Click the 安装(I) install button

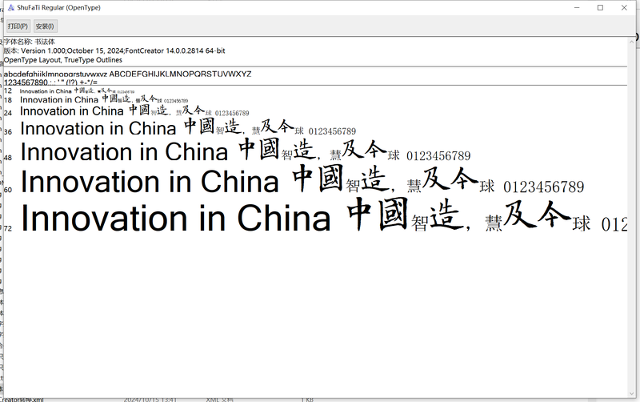tap(46, 26)
